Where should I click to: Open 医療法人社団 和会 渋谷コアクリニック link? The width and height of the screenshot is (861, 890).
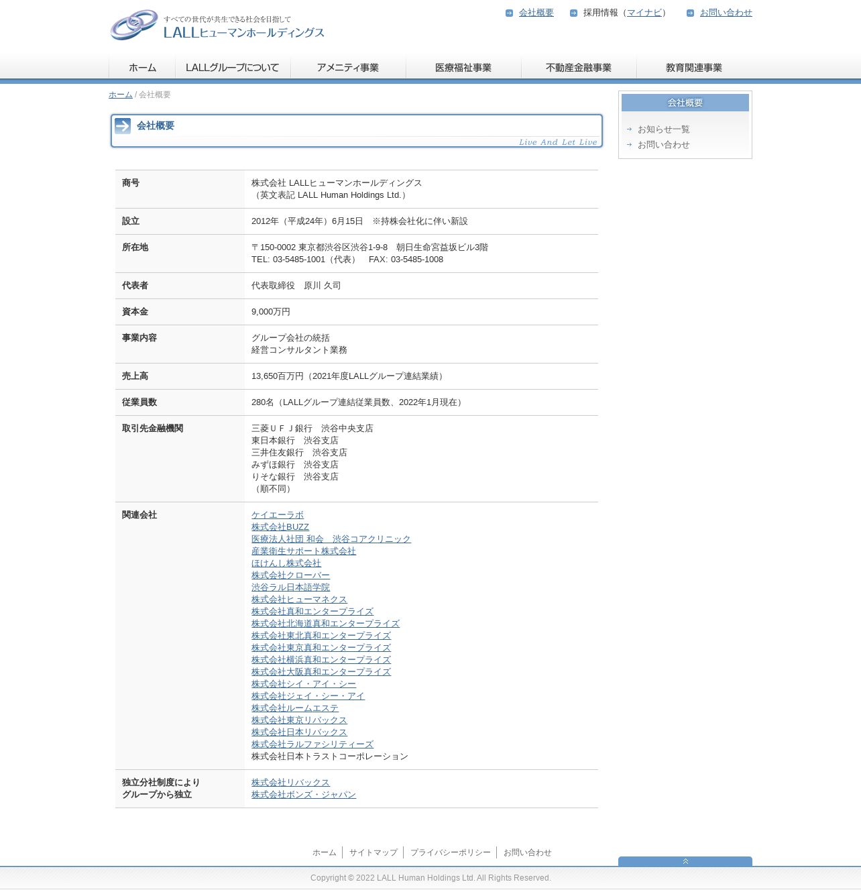click(331, 539)
